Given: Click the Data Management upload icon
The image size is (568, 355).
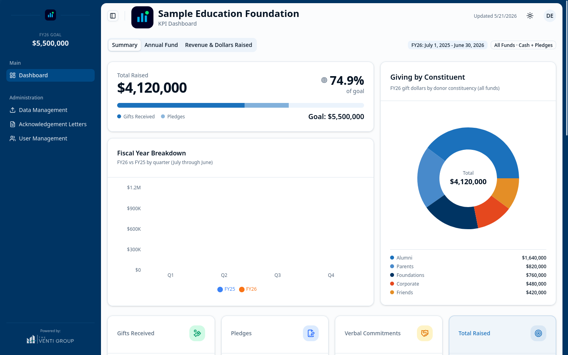Looking at the screenshot, I should pyautogui.click(x=13, y=110).
